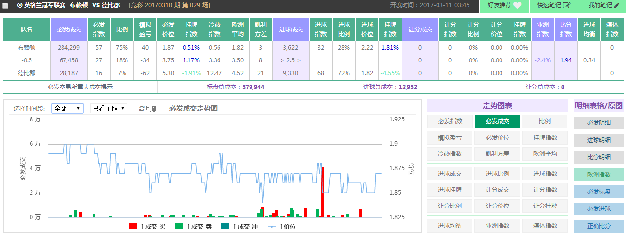
Task: Show the 比例 chart
Action: (x=545, y=121)
